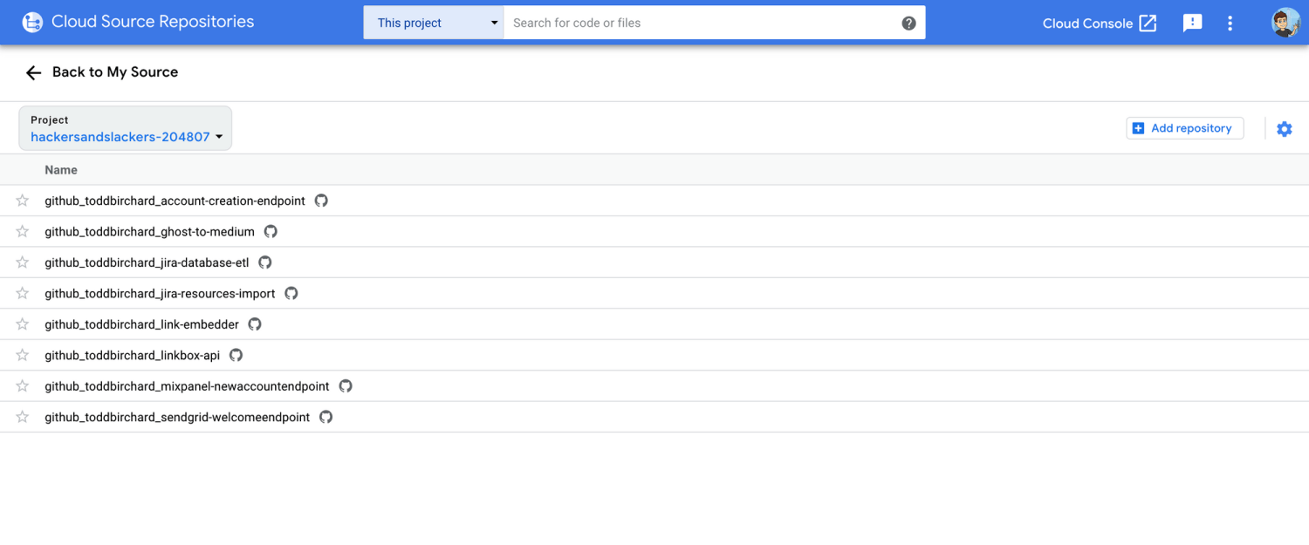Viewport: 1309px width, 545px height.
Task: Open the This project search scope dropdown
Action: coord(434,23)
